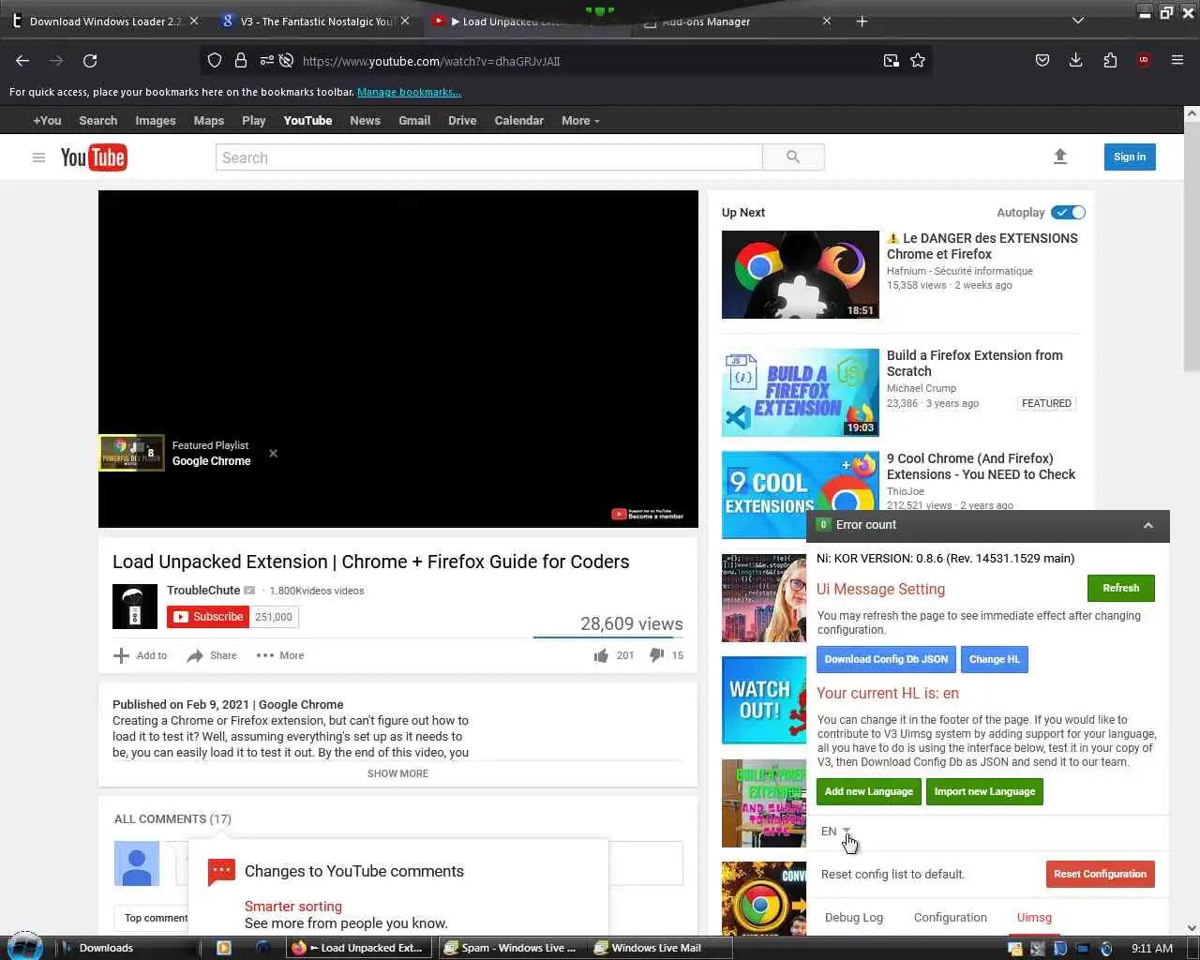Open the Build a Firefox Extension thumbnail

[x=801, y=393]
